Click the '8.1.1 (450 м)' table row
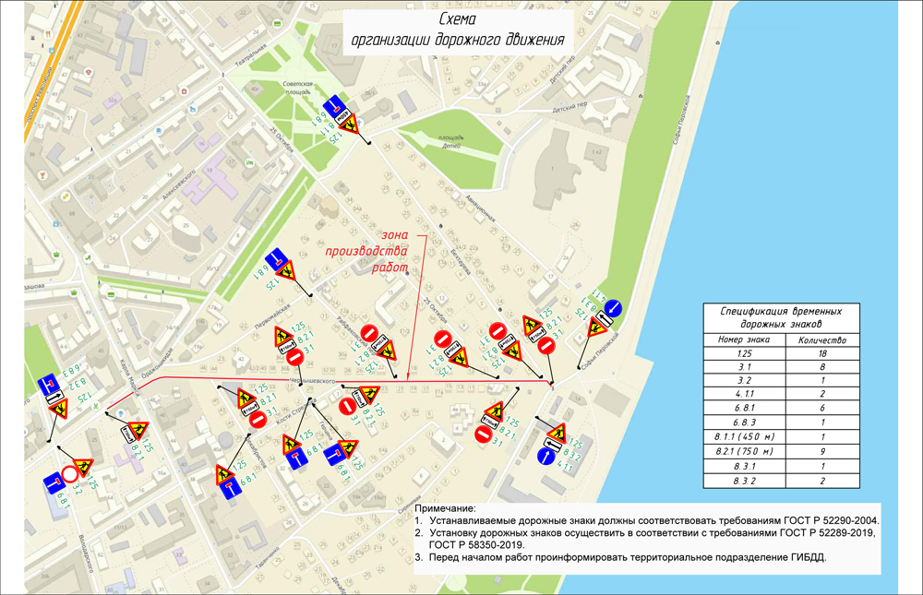The height and width of the screenshot is (595, 923). point(780,438)
